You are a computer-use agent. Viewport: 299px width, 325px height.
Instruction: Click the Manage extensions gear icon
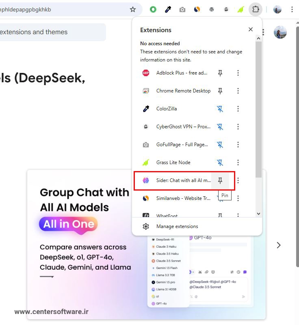pos(146,226)
